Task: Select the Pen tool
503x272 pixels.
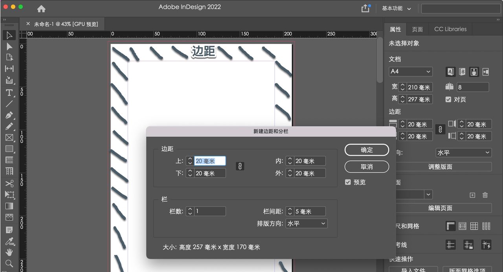Action: click(x=9, y=115)
